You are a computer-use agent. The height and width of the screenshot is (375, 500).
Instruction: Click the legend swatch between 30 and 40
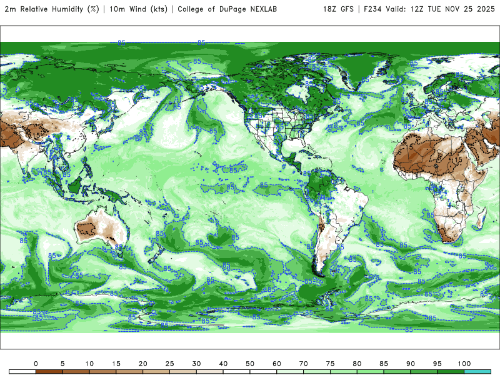[210, 372]
